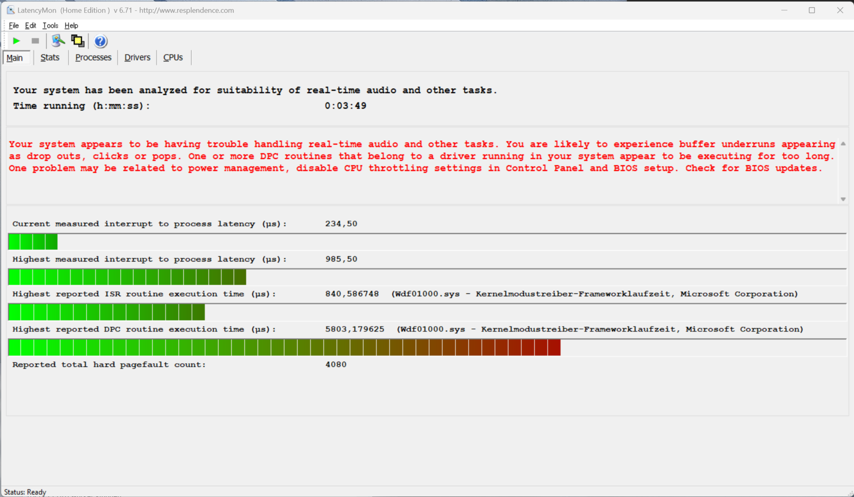Maximize the LatencyMon window
The height and width of the screenshot is (497, 854).
[x=812, y=10]
